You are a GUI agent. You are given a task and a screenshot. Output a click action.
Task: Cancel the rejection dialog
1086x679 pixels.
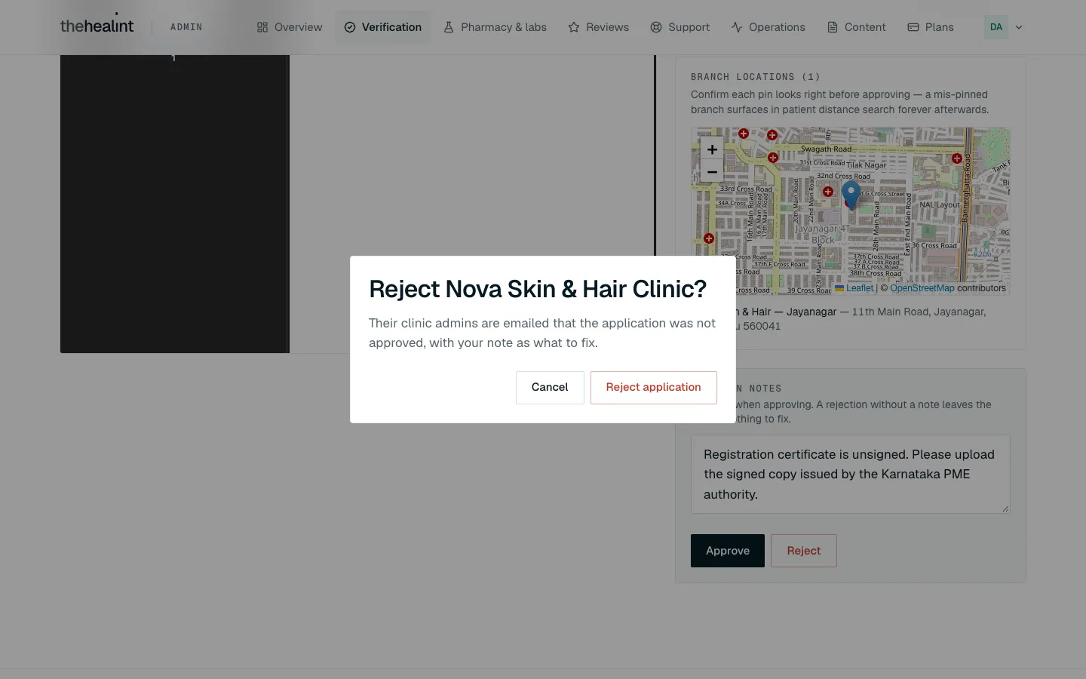pyautogui.click(x=550, y=388)
